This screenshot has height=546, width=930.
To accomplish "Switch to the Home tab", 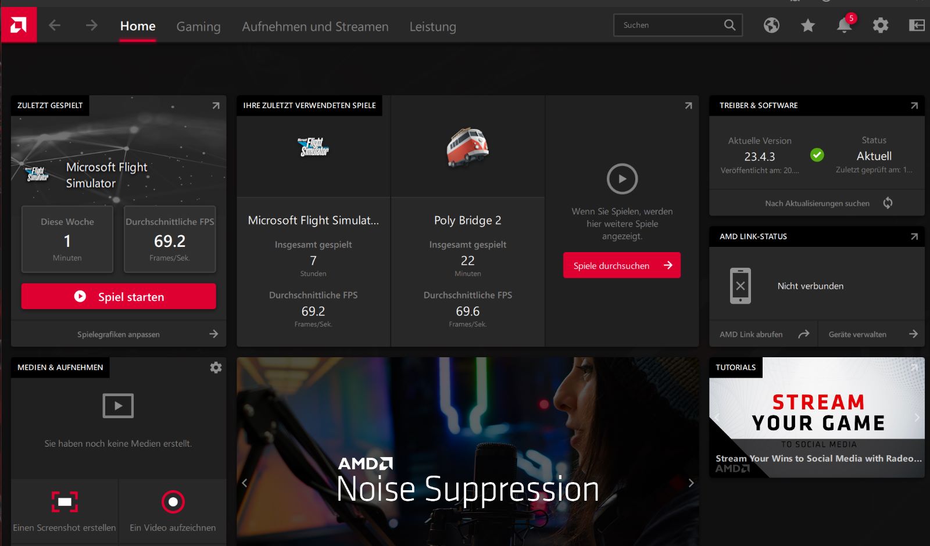I will 138,26.
